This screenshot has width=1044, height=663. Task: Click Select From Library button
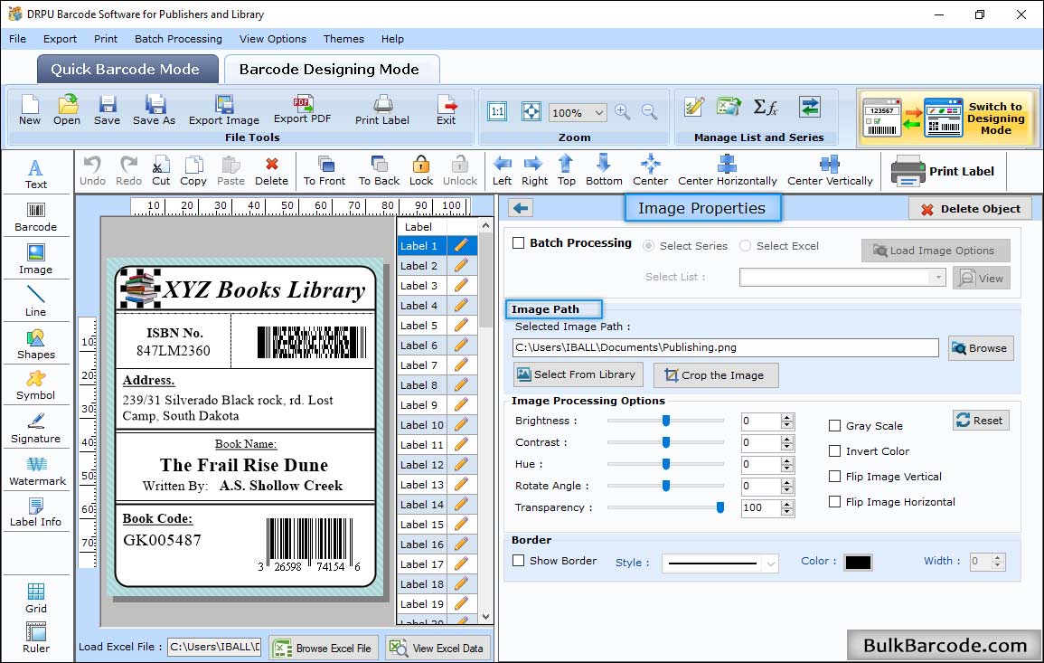point(578,374)
